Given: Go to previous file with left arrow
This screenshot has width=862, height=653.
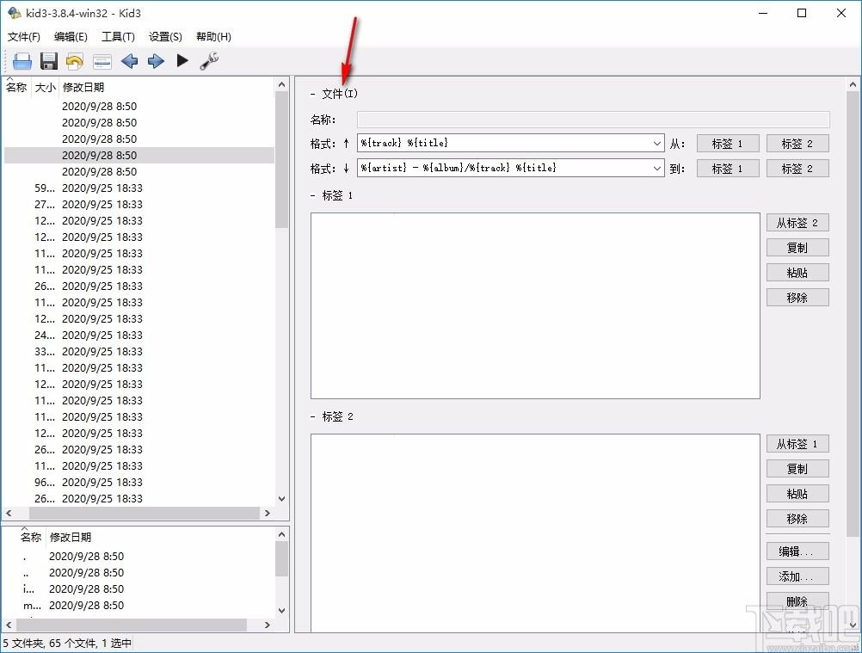Looking at the screenshot, I should (129, 61).
